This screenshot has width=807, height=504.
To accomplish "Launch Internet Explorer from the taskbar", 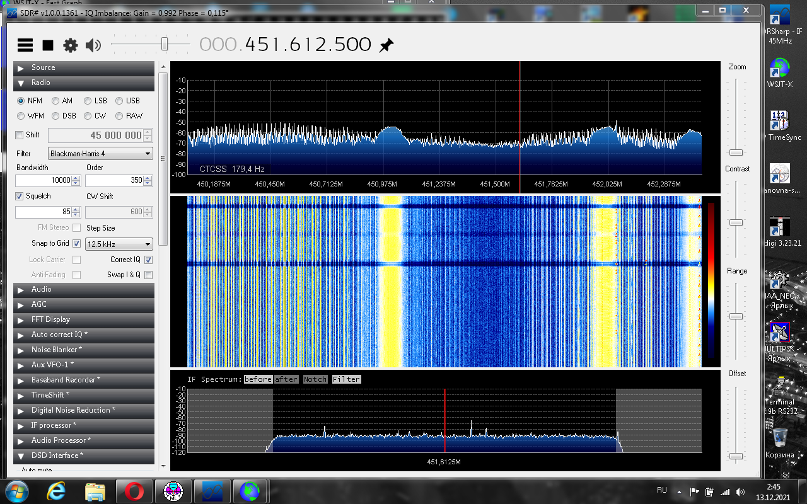I will click(x=56, y=490).
